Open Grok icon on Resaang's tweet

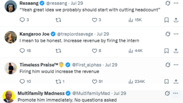coord(168,3)
